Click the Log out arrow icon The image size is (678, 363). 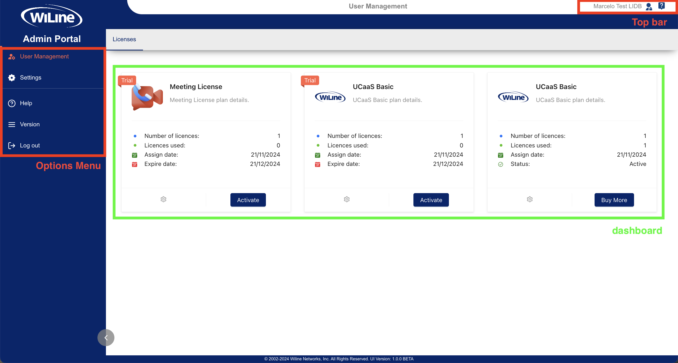tap(12, 146)
